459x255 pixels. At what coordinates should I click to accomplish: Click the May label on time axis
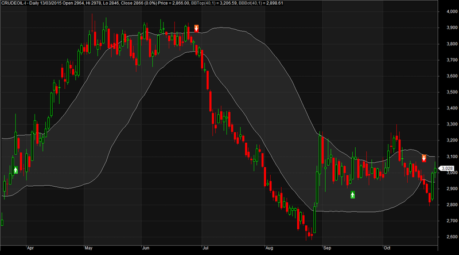tap(88, 248)
